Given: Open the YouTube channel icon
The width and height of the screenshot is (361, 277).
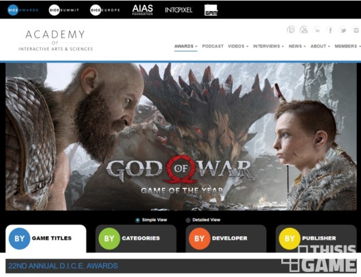Looking at the screenshot, I should tap(304, 30).
